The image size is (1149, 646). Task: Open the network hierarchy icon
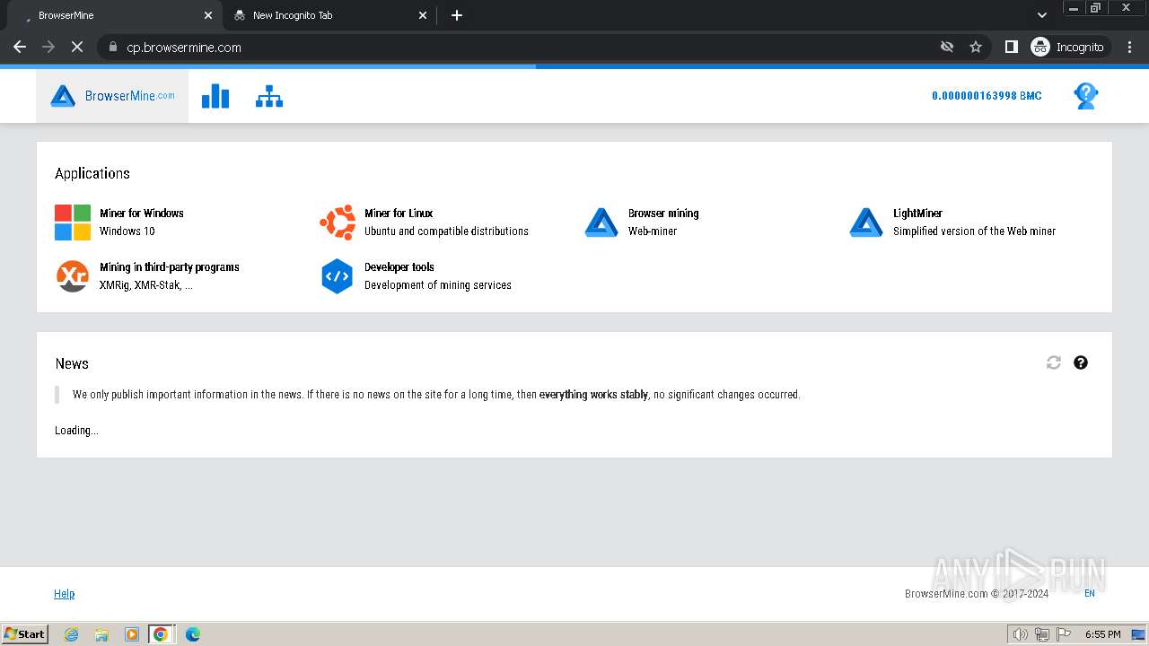269,96
